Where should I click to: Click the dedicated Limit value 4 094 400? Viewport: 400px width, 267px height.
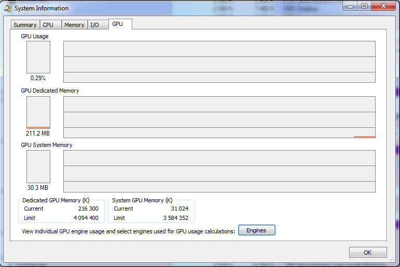tap(86, 218)
